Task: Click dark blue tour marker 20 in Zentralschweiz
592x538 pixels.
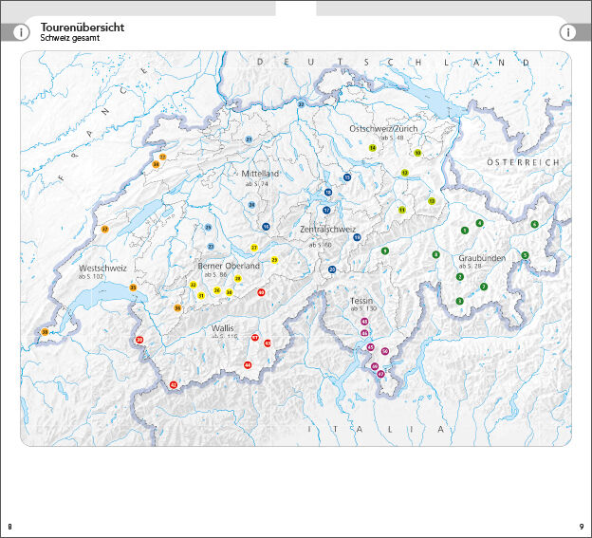Action: pyautogui.click(x=332, y=269)
